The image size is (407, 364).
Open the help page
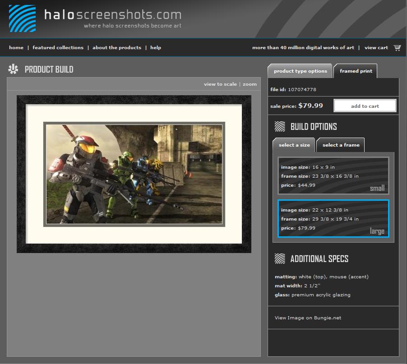tap(156, 47)
